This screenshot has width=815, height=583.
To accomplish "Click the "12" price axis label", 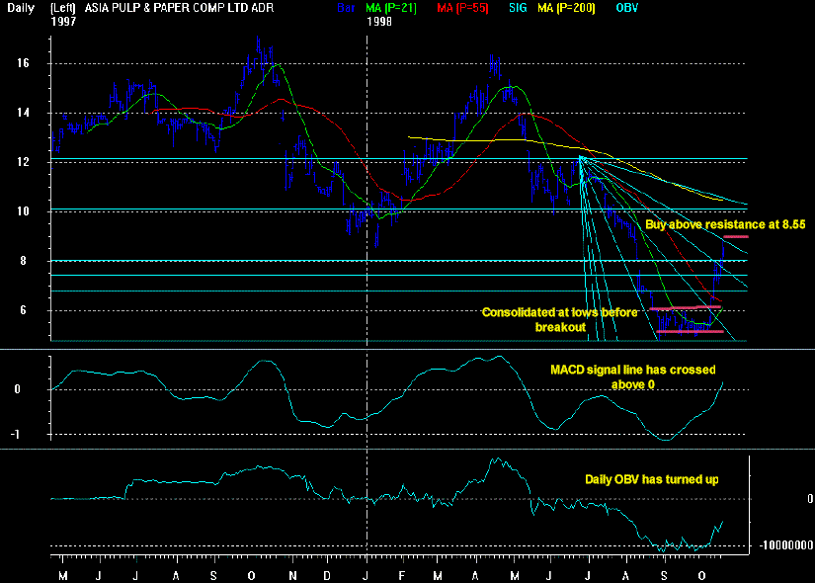I will pos(23,162).
